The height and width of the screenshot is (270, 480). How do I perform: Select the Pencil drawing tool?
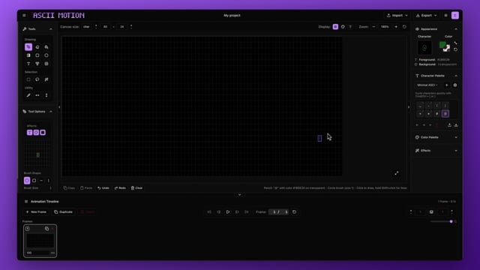(x=28, y=46)
